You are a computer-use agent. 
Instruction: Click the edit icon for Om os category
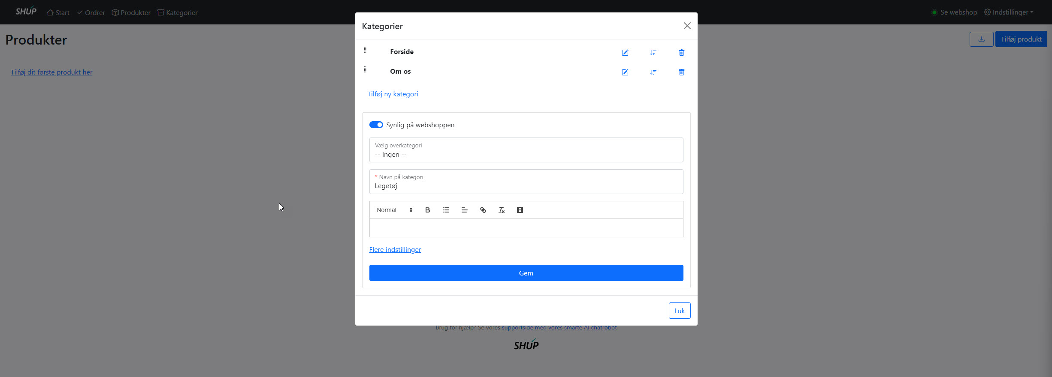tap(625, 72)
